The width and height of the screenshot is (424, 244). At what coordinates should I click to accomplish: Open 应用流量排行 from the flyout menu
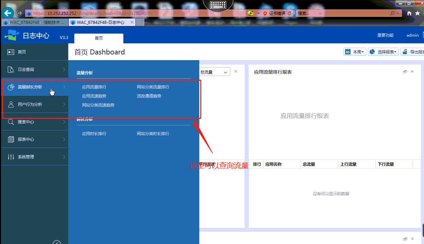tap(94, 87)
